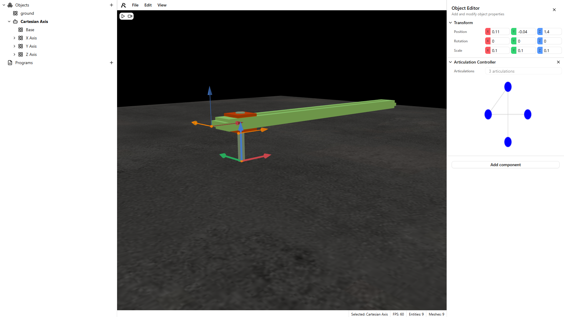564x317 pixels.
Task: Collapse the Transform section
Action: click(x=450, y=23)
